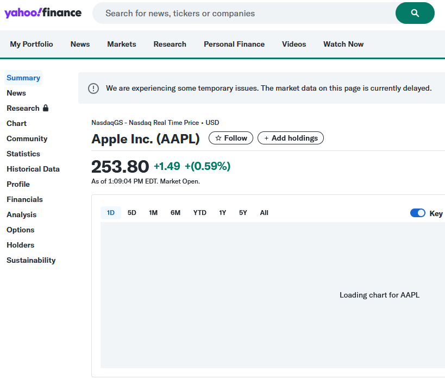The image size is (445, 379).
Task: Switch chart to 1M range
Action: tap(153, 213)
